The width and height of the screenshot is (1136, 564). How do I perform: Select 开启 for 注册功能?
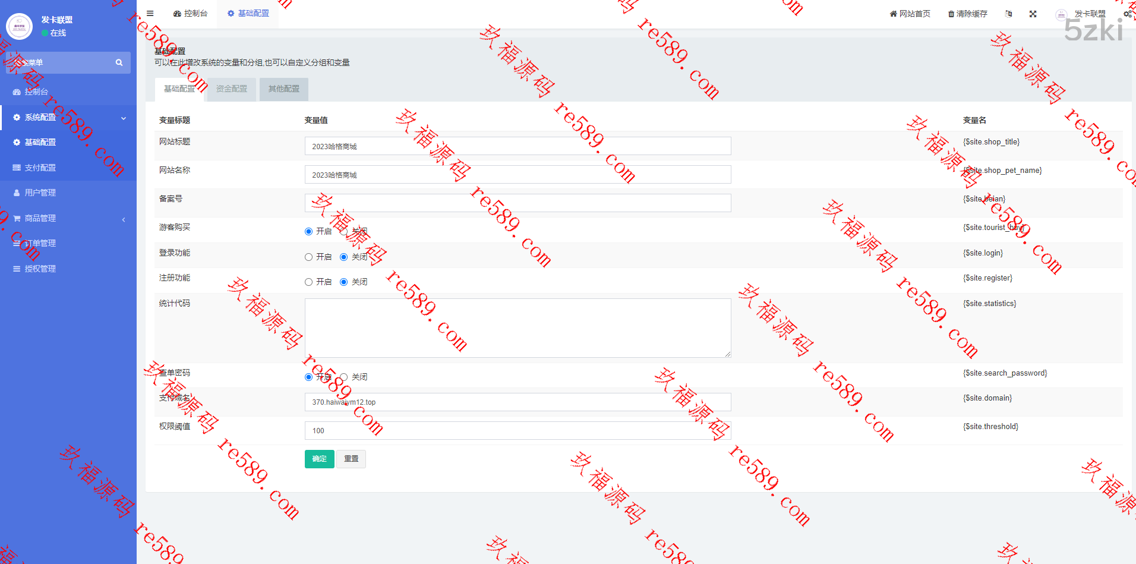[x=308, y=282]
